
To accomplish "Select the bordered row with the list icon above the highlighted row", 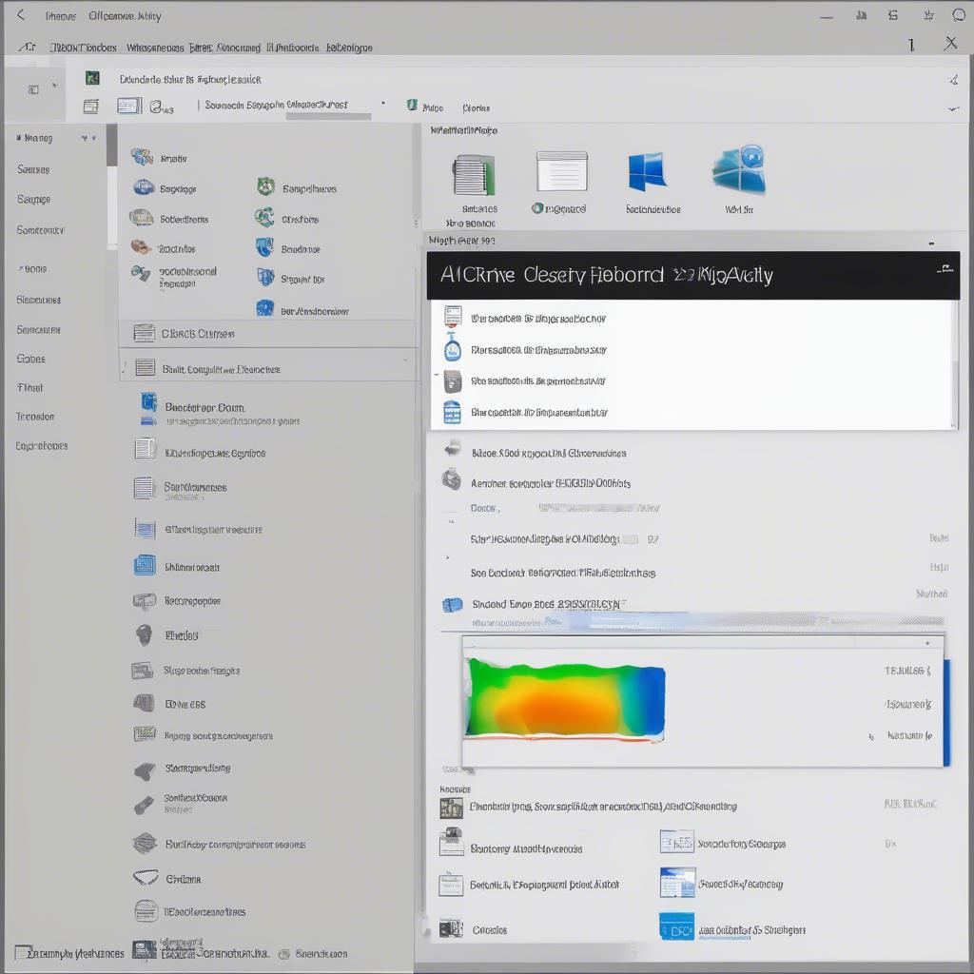I will click(x=267, y=334).
